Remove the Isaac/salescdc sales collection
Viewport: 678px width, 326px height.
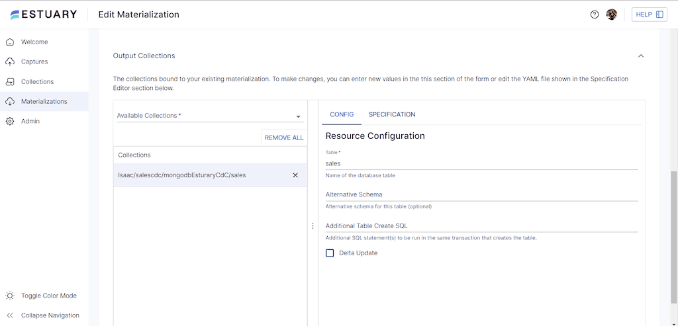[295, 175]
